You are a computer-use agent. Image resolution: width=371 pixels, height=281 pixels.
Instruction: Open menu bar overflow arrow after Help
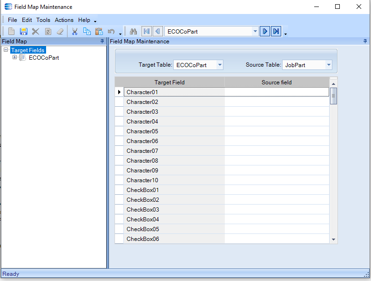point(95,21)
